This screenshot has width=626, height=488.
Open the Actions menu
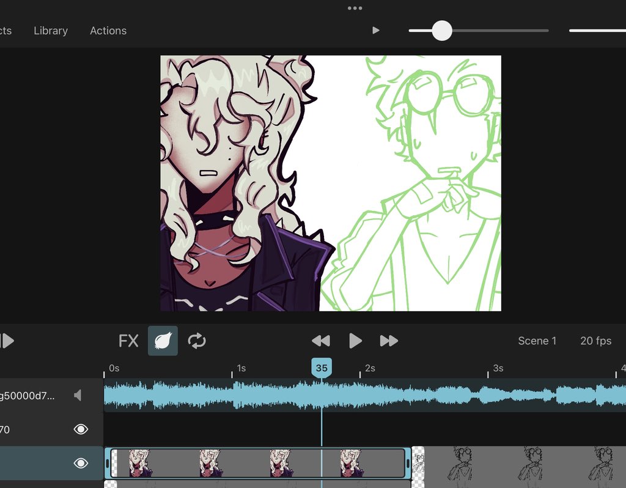click(x=108, y=31)
